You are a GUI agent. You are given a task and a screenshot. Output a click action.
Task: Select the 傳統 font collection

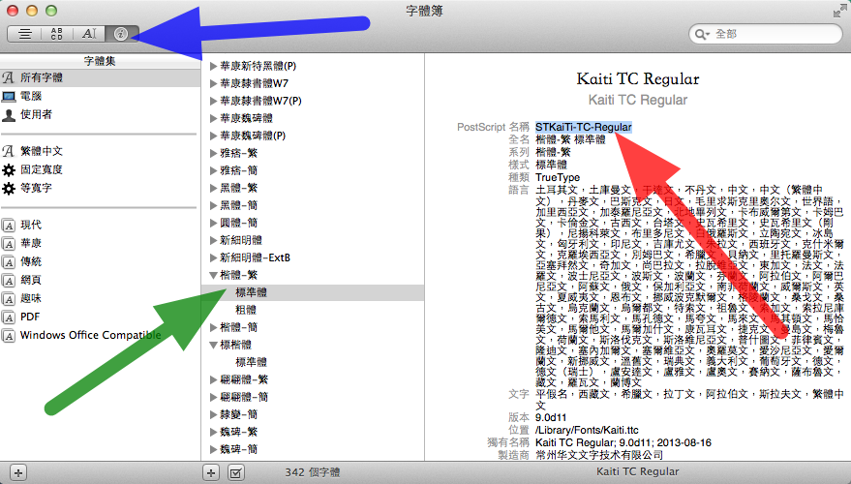(100, 261)
